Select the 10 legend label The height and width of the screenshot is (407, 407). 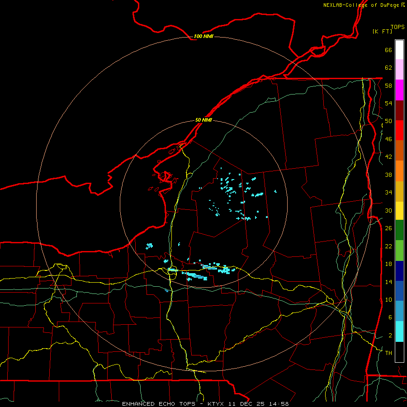pyautogui.click(x=388, y=299)
